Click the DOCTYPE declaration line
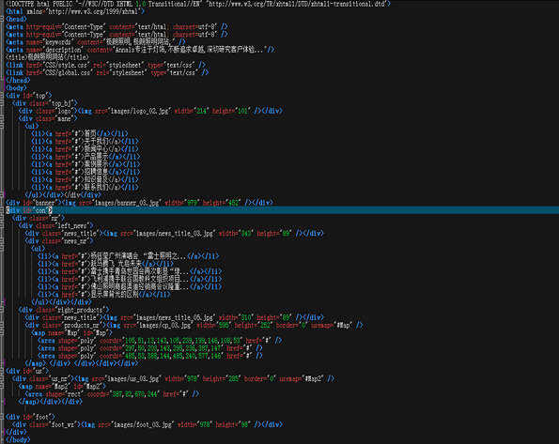This screenshot has height=444, width=559. [x=198, y=4]
